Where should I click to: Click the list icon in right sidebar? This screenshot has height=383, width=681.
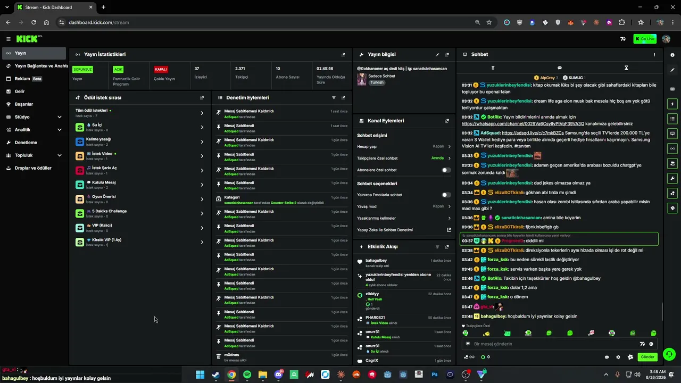672,119
